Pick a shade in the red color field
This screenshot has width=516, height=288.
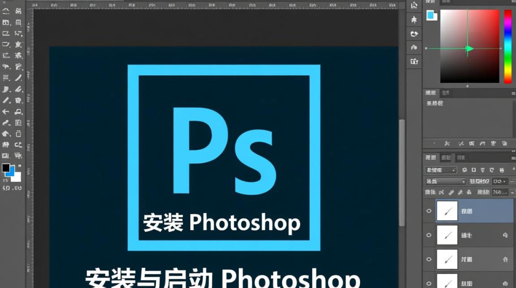tap(470, 46)
